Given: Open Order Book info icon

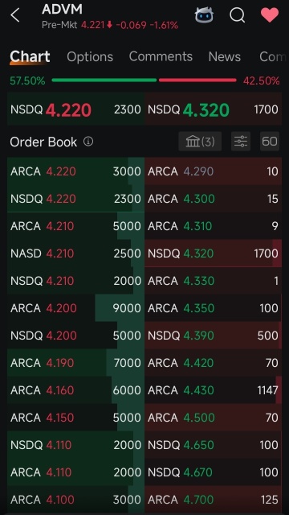Looking at the screenshot, I should (88, 142).
